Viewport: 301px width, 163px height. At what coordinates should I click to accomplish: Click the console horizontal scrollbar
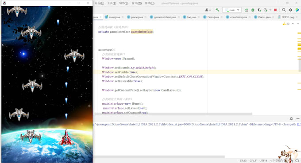[x=159, y=157]
